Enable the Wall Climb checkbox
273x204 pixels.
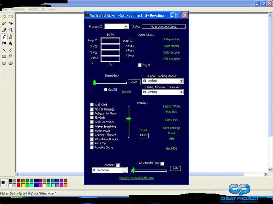tap(92, 105)
